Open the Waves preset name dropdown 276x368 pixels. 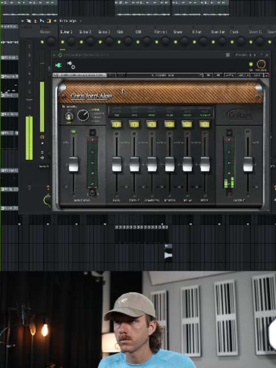click(x=164, y=75)
